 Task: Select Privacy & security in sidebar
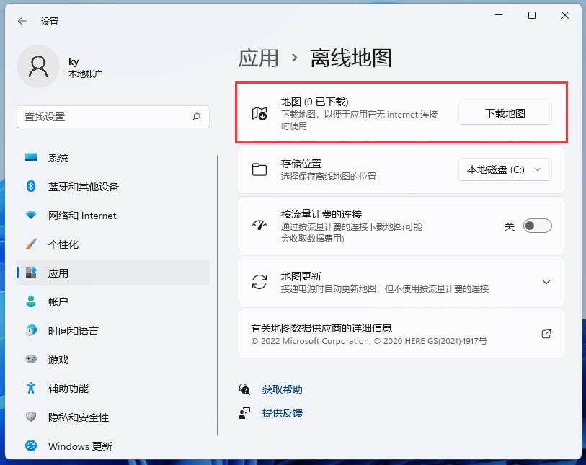[x=78, y=417]
